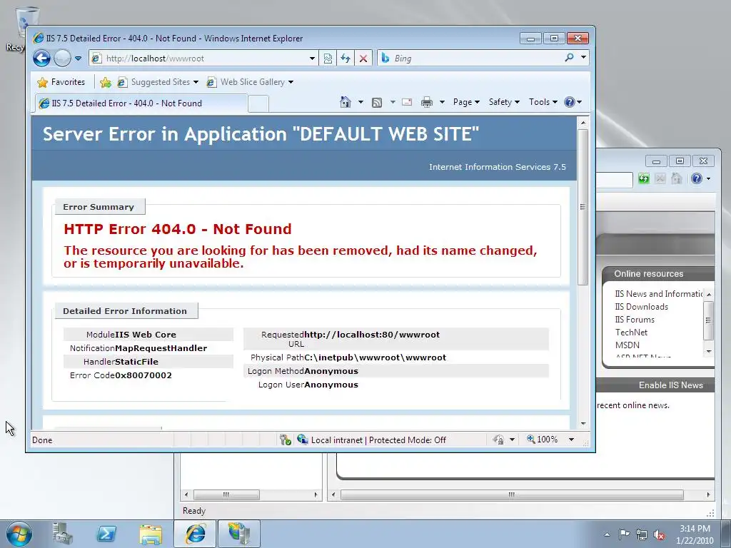Click the requested URL http://localhost:80/wwwroot

click(372, 335)
